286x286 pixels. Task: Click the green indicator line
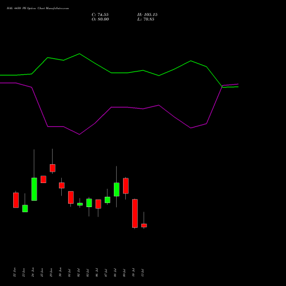[x=119, y=73]
